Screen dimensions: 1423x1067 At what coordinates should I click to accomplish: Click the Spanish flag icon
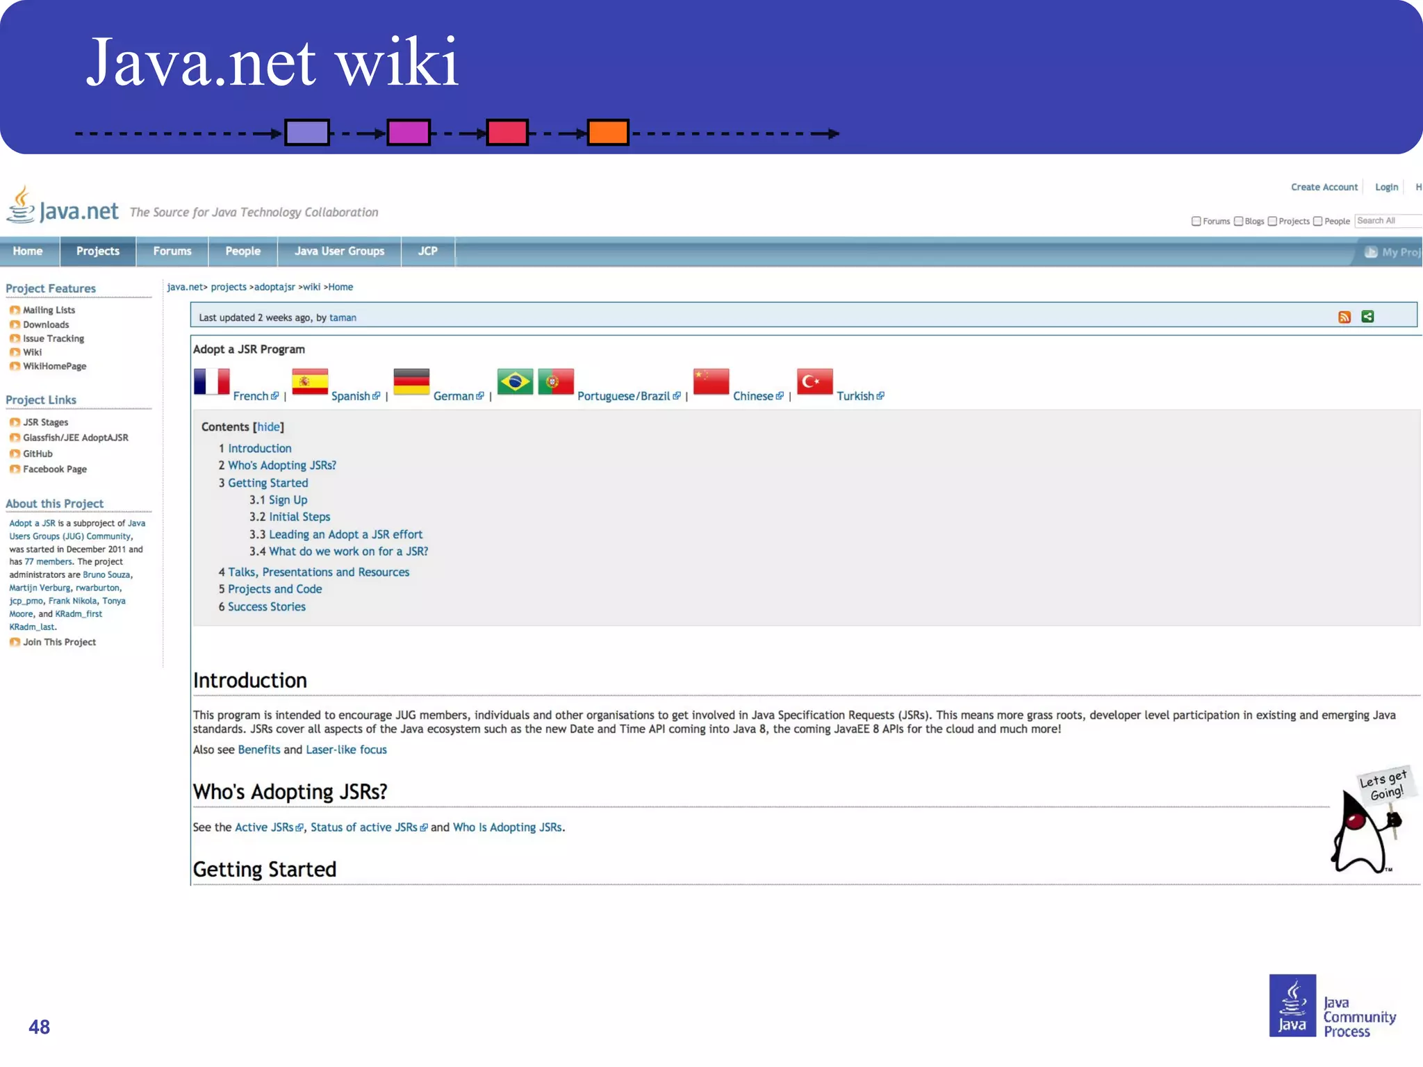point(310,381)
